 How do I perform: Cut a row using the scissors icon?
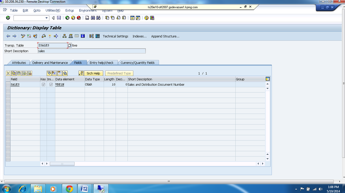coord(8,73)
